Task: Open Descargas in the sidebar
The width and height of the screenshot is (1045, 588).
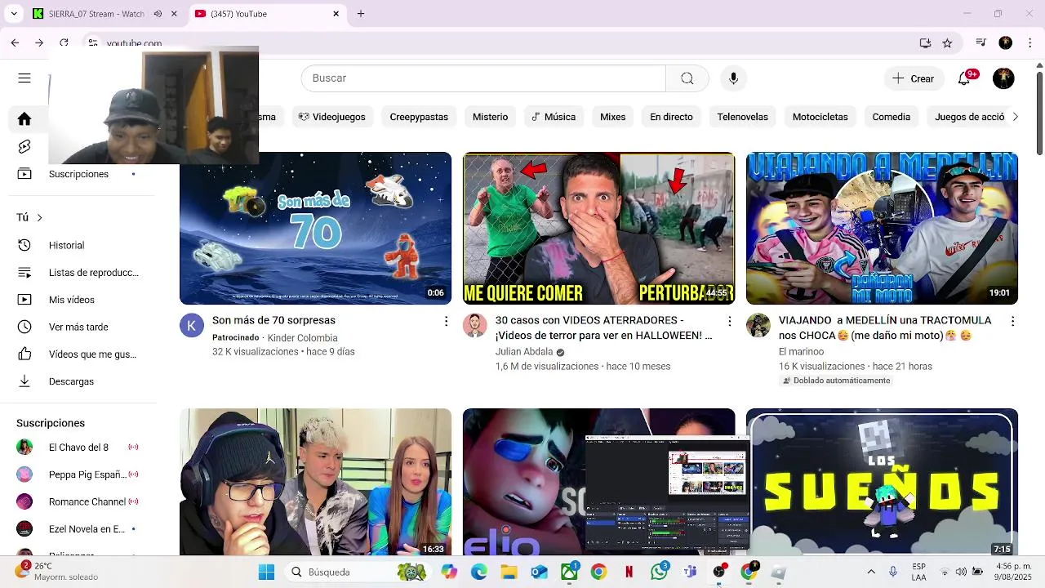Action: pos(71,381)
